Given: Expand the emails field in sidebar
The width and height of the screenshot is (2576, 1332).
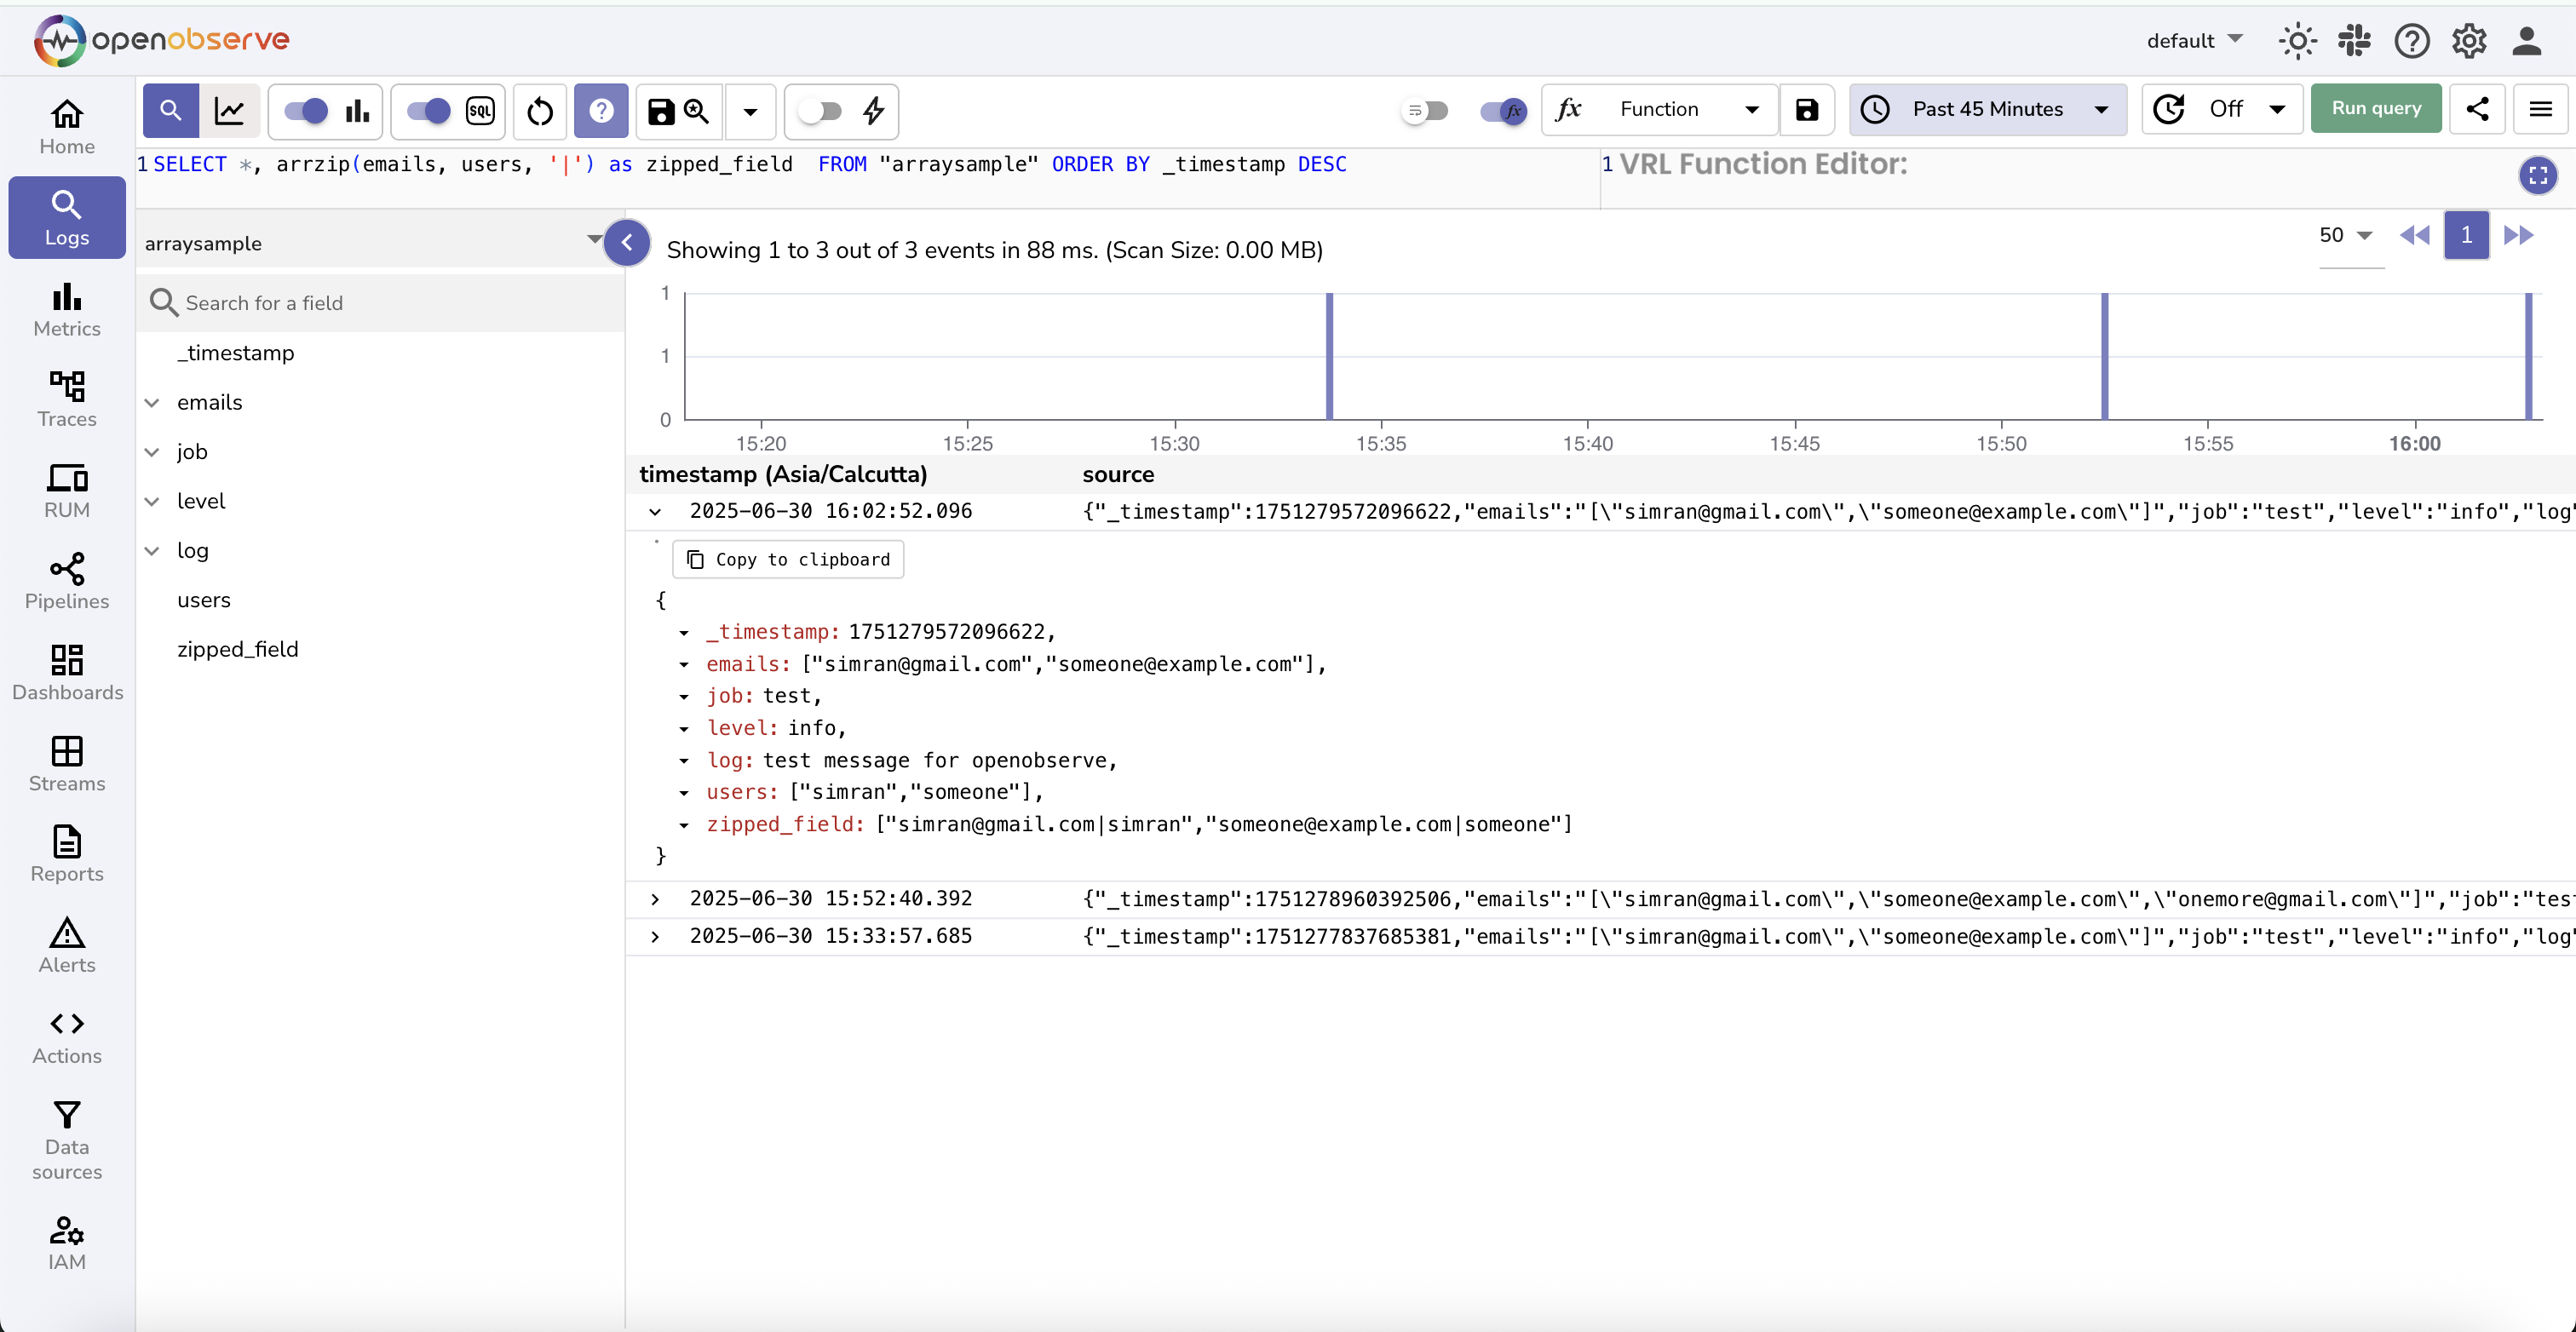Looking at the screenshot, I should (x=152, y=403).
